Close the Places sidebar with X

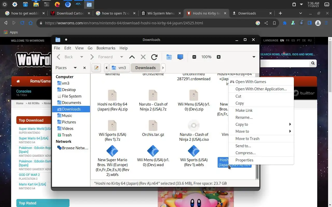[x=85, y=68]
